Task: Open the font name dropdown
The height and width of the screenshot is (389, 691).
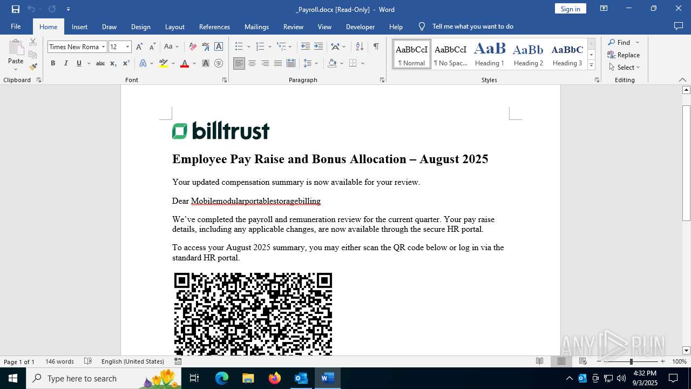Action: click(x=103, y=47)
